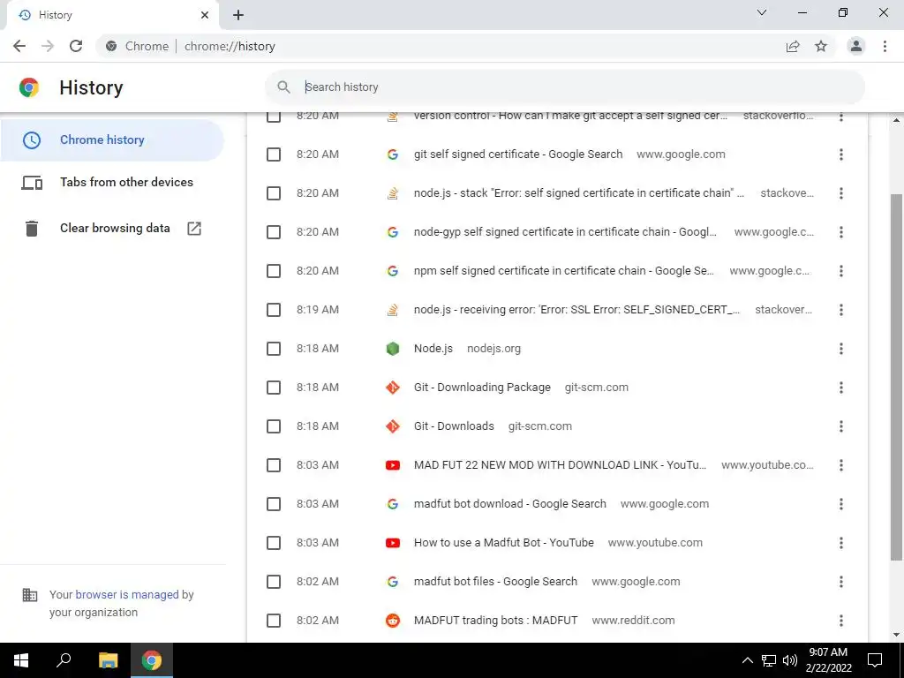904x678 pixels.
Task: Open actions menu for node.js stack Error row
Action: pos(841,193)
